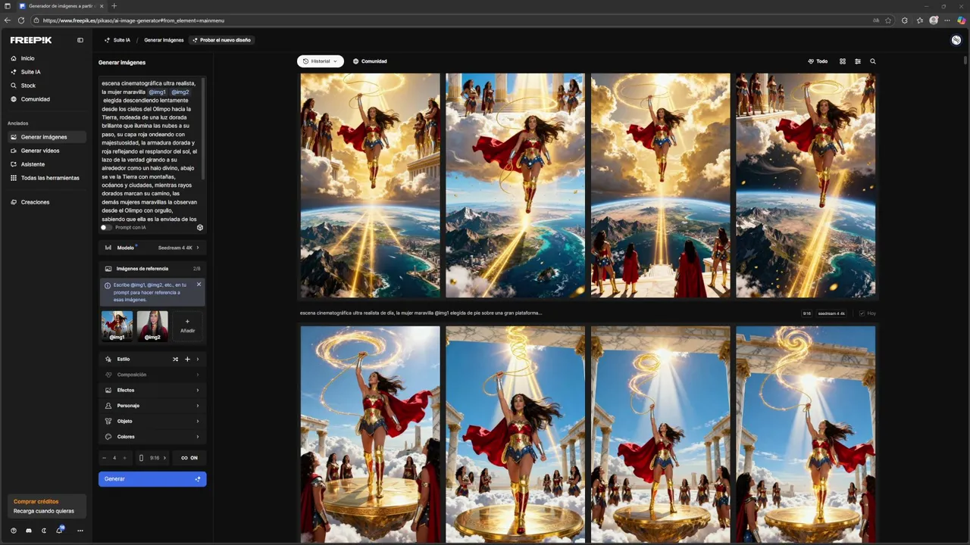
Task: Open the Discord icon
Action: pyautogui.click(x=29, y=531)
